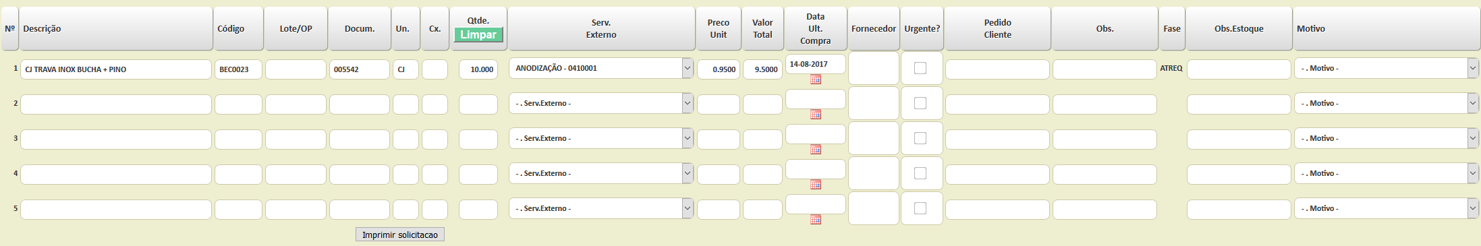Expand Motivo dropdown in row 4

(x=1387, y=173)
